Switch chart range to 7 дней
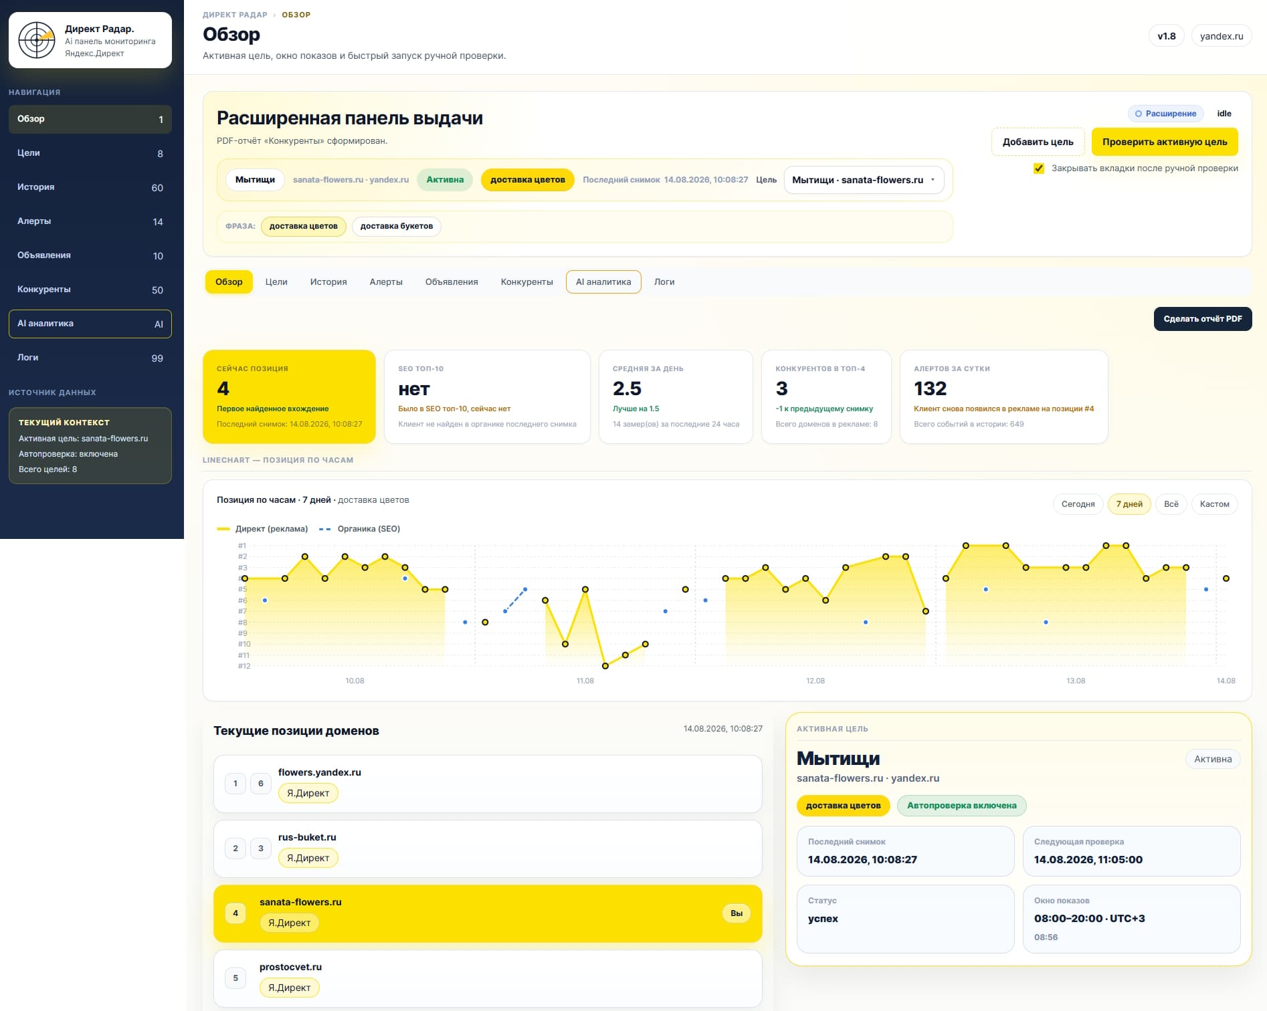Screen dimensions: 1267x1011 point(1129,504)
